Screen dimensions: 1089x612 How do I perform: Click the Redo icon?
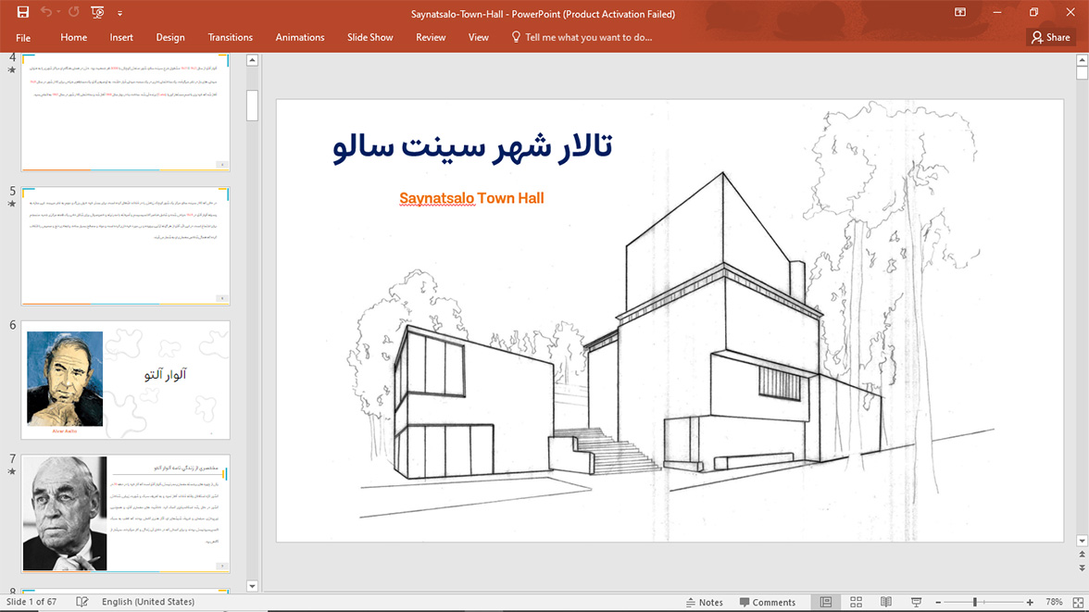(74, 12)
